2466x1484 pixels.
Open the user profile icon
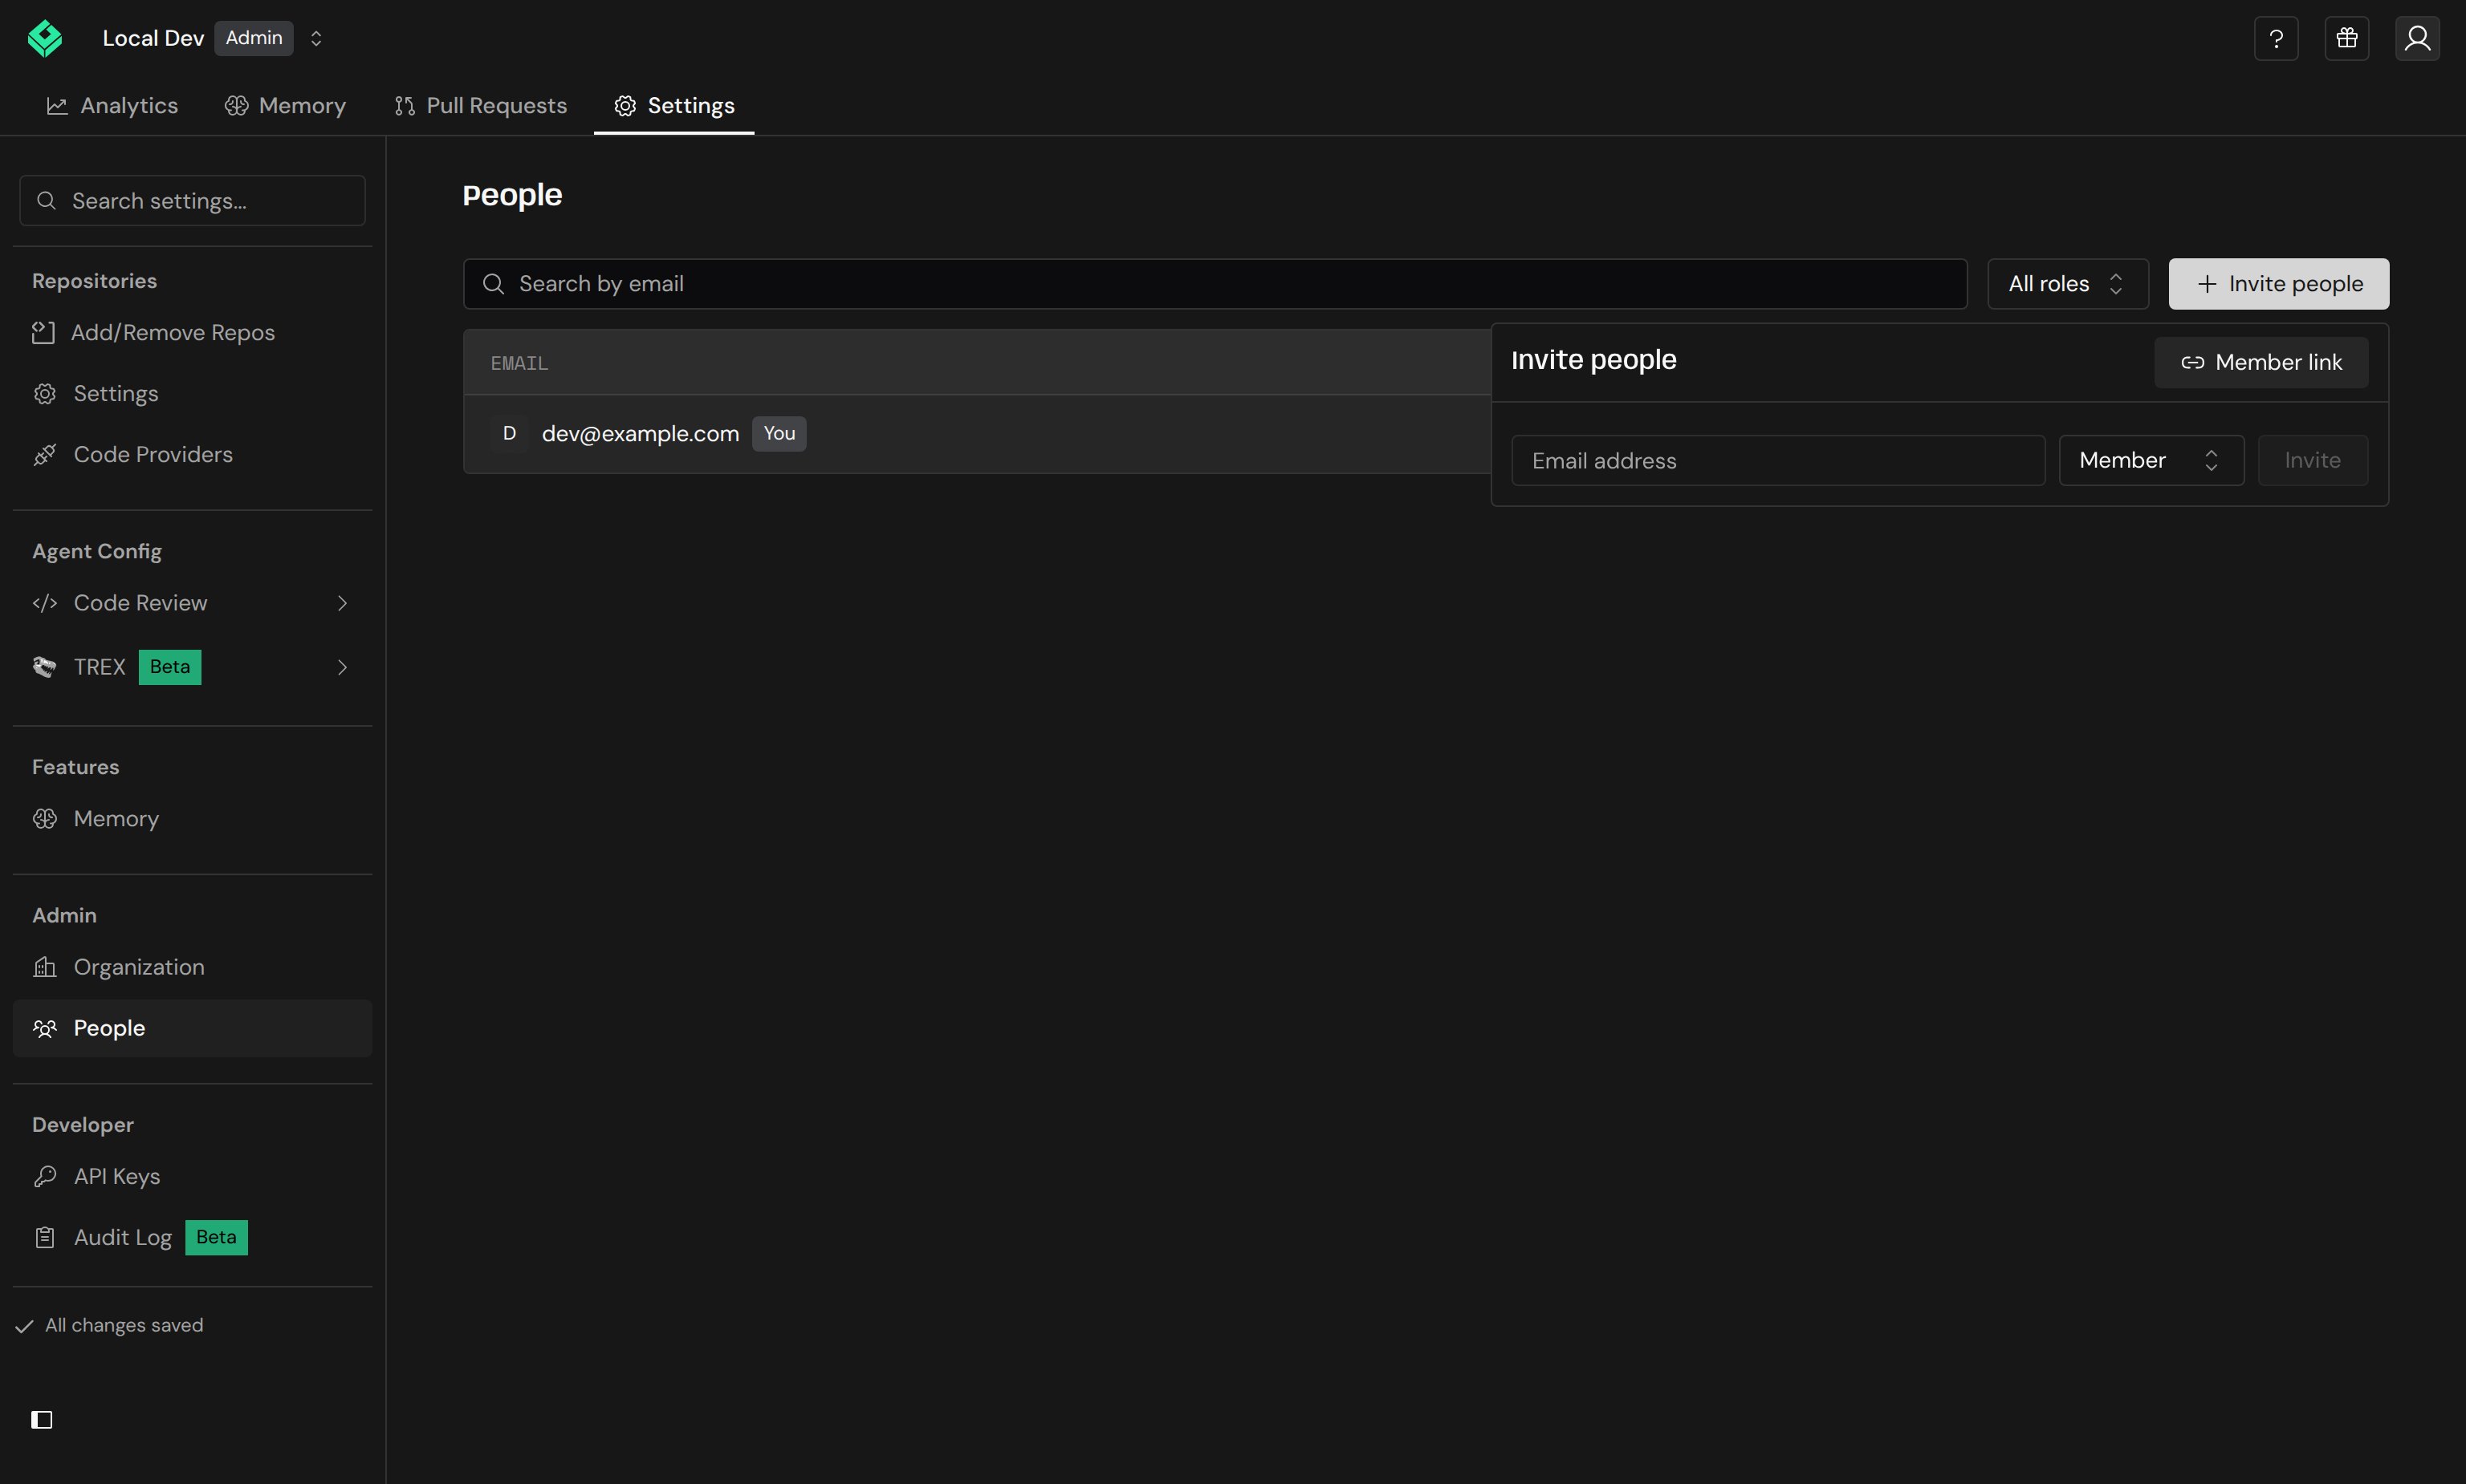click(x=2417, y=38)
